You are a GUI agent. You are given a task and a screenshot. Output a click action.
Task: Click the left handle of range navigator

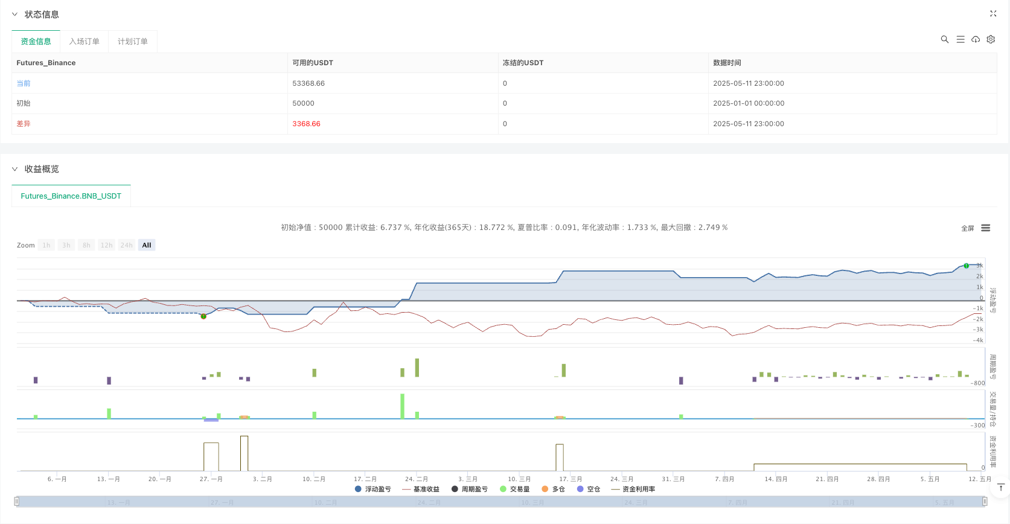17,502
